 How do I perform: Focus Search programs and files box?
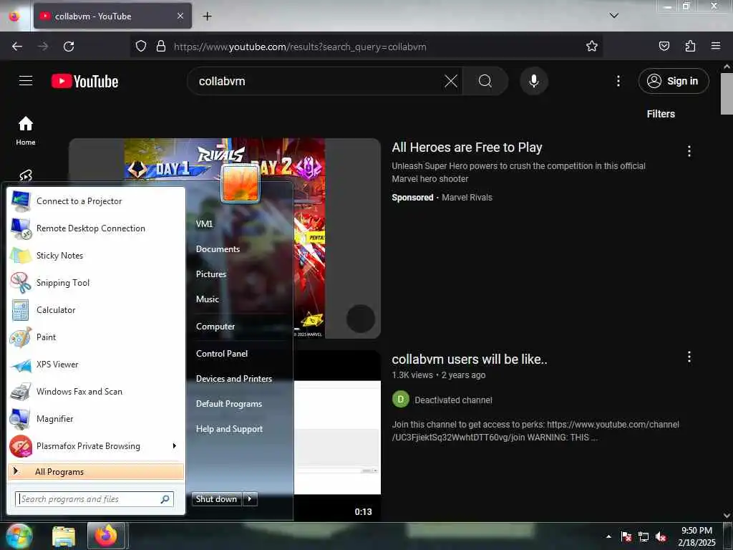(94, 499)
